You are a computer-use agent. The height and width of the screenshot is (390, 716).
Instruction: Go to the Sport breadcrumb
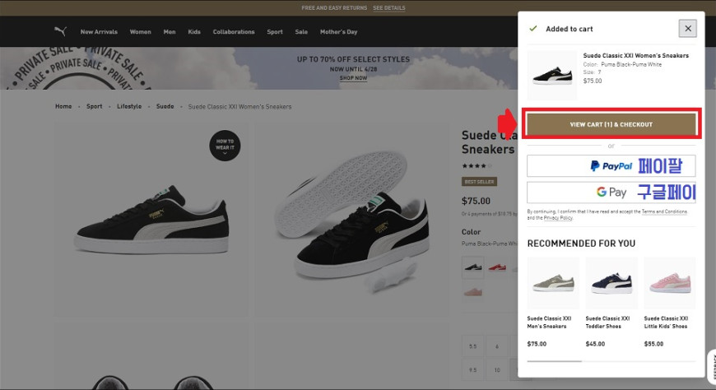(x=95, y=106)
